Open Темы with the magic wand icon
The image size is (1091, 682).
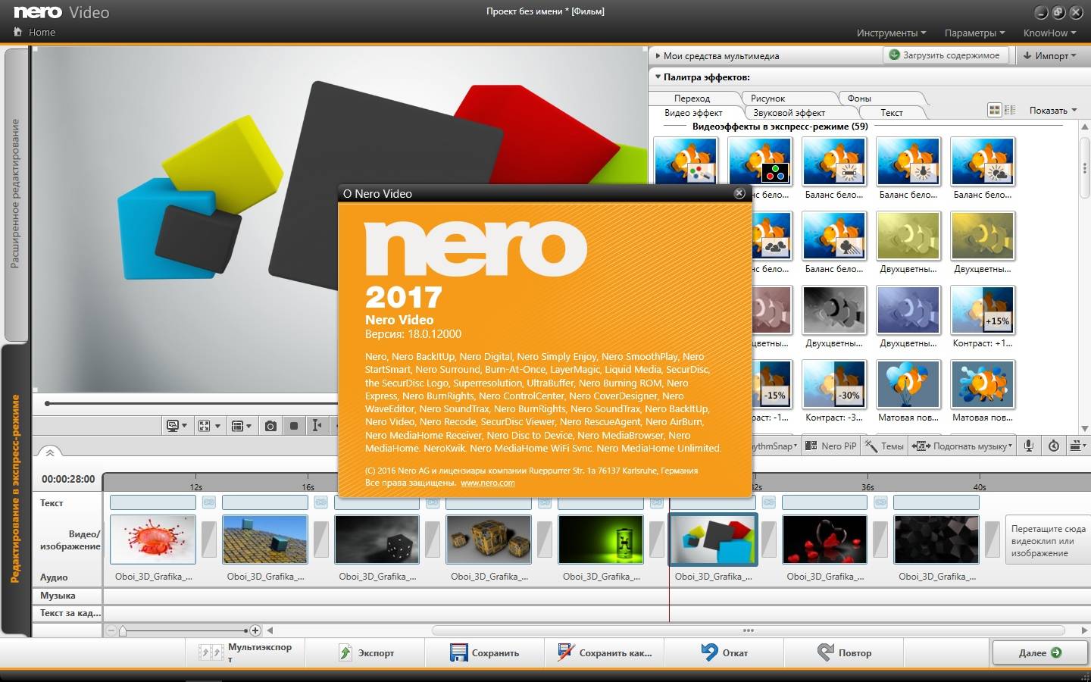(x=884, y=446)
